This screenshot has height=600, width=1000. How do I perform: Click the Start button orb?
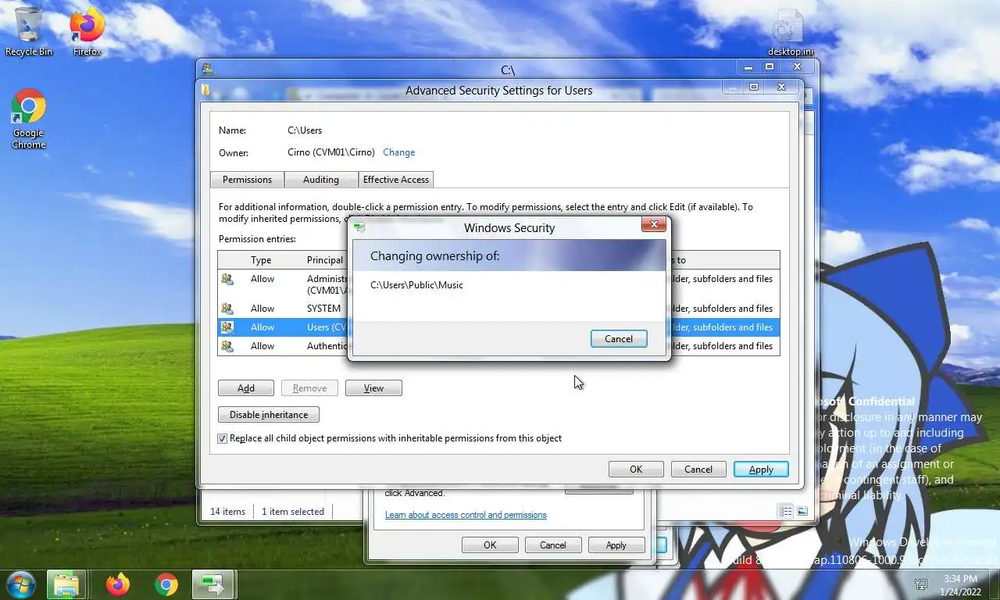pyautogui.click(x=20, y=584)
